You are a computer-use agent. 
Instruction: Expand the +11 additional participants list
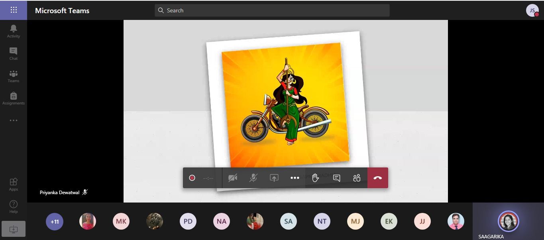[55, 222]
